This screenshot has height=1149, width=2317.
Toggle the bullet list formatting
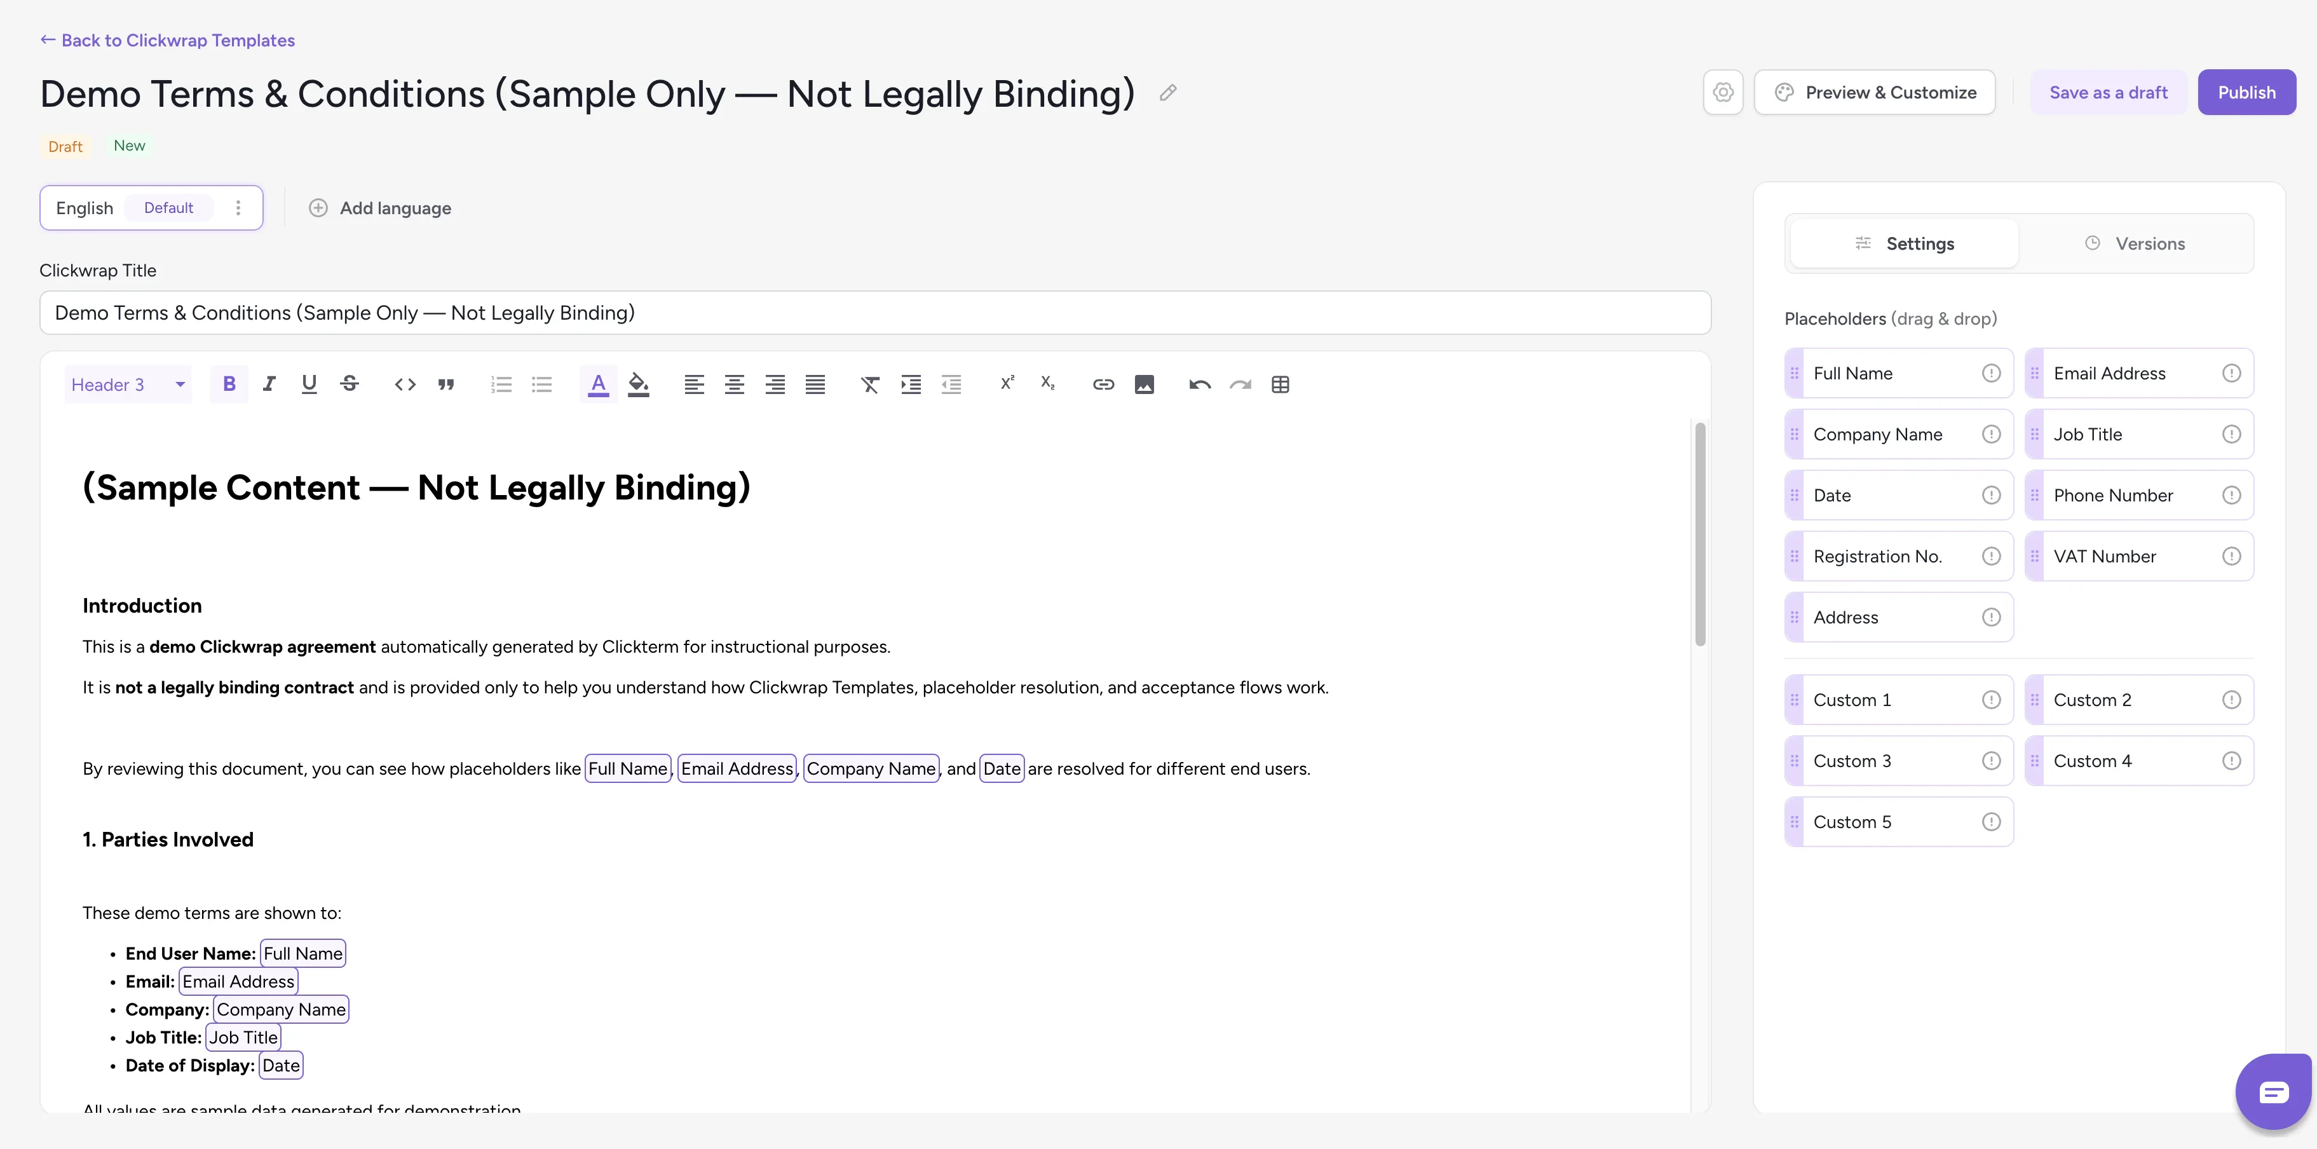tap(541, 384)
